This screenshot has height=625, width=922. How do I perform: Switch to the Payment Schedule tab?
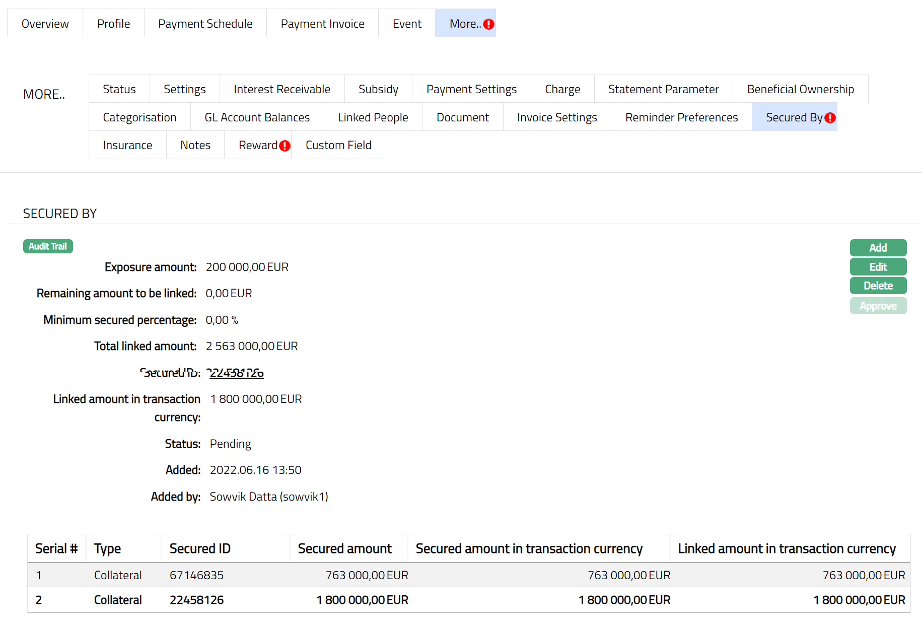point(205,24)
